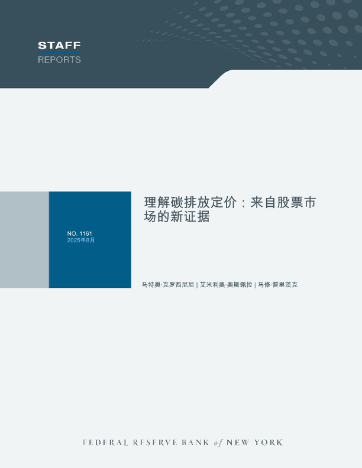Click the report number NO. 1161

(80, 233)
